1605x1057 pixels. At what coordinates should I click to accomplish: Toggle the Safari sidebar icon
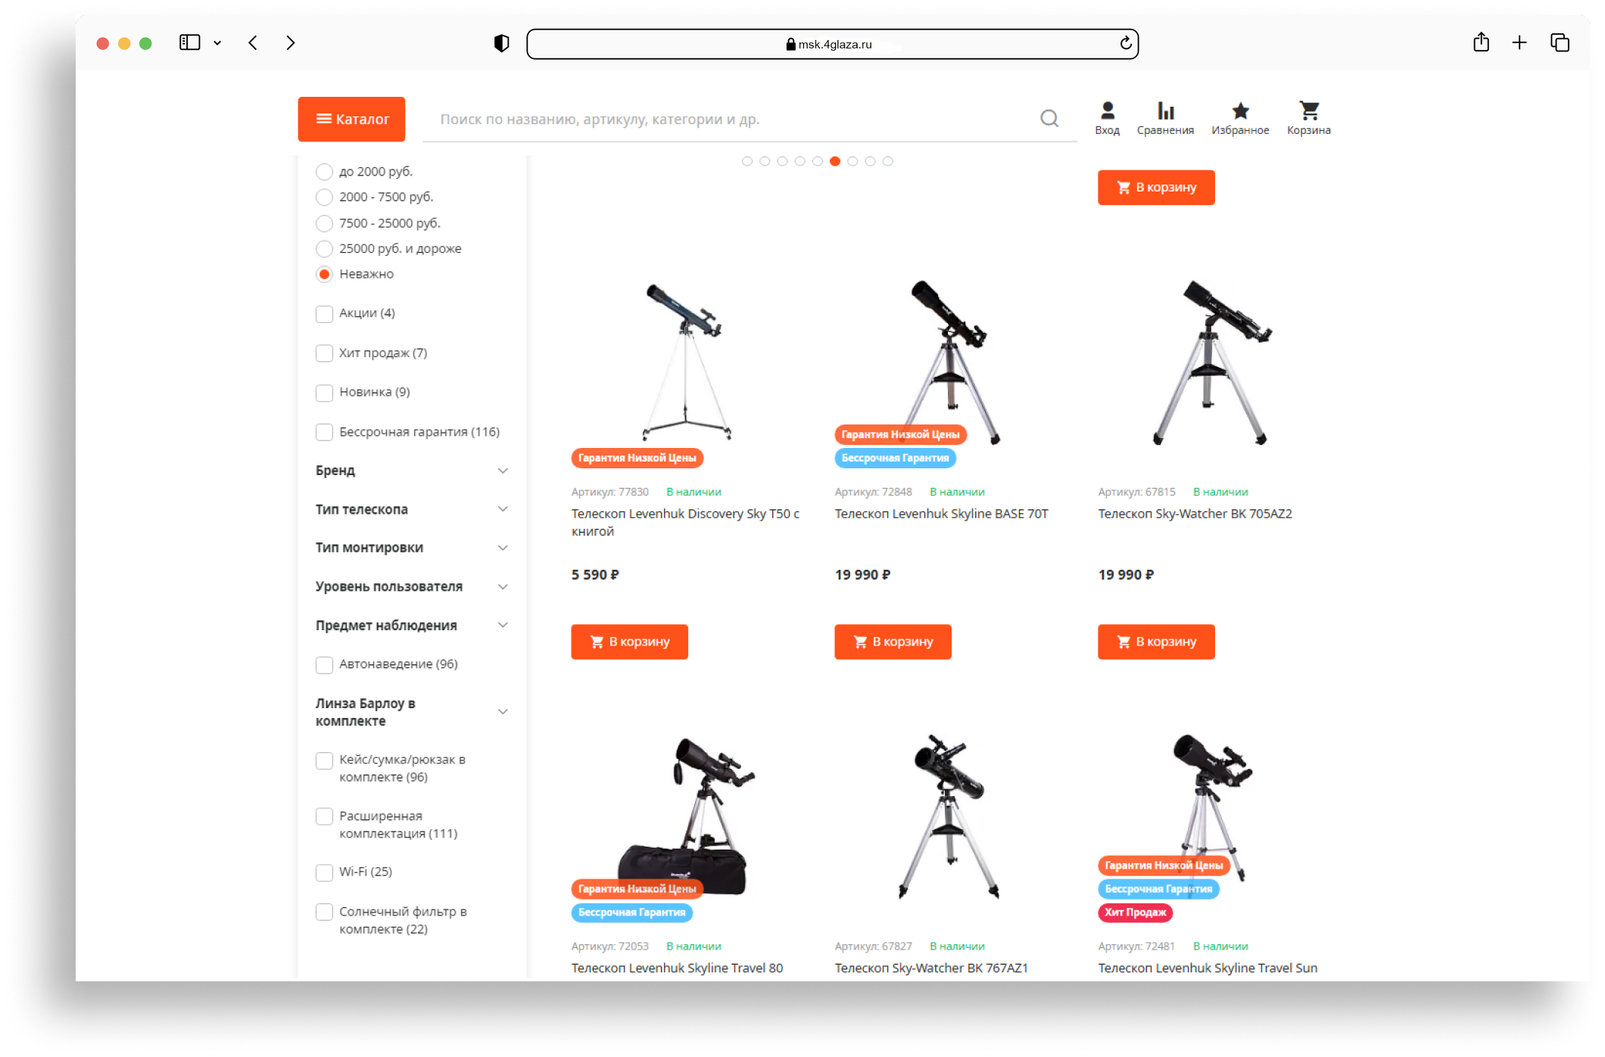(x=189, y=42)
